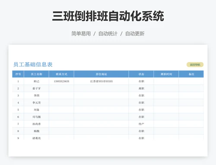Image resolution: width=216 pixels, height=165 pixels.
Task: Select phone number cell 139XXX2363X
Action: 61,81
